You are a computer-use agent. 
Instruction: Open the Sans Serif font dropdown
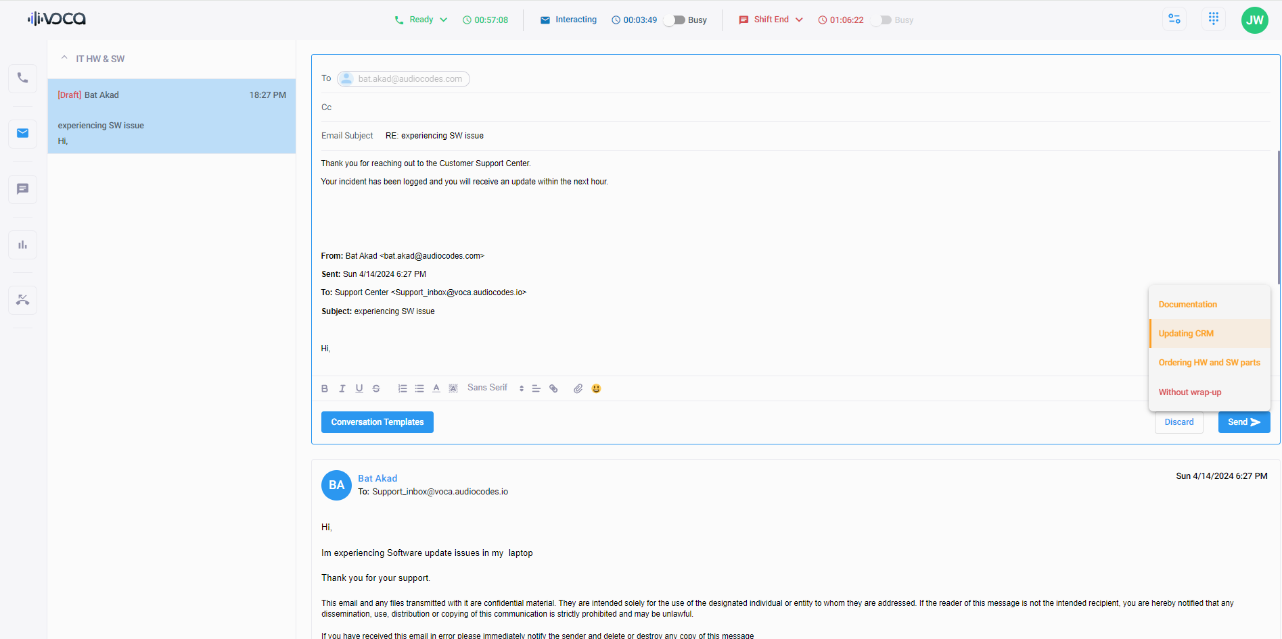pyautogui.click(x=495, y=388)
